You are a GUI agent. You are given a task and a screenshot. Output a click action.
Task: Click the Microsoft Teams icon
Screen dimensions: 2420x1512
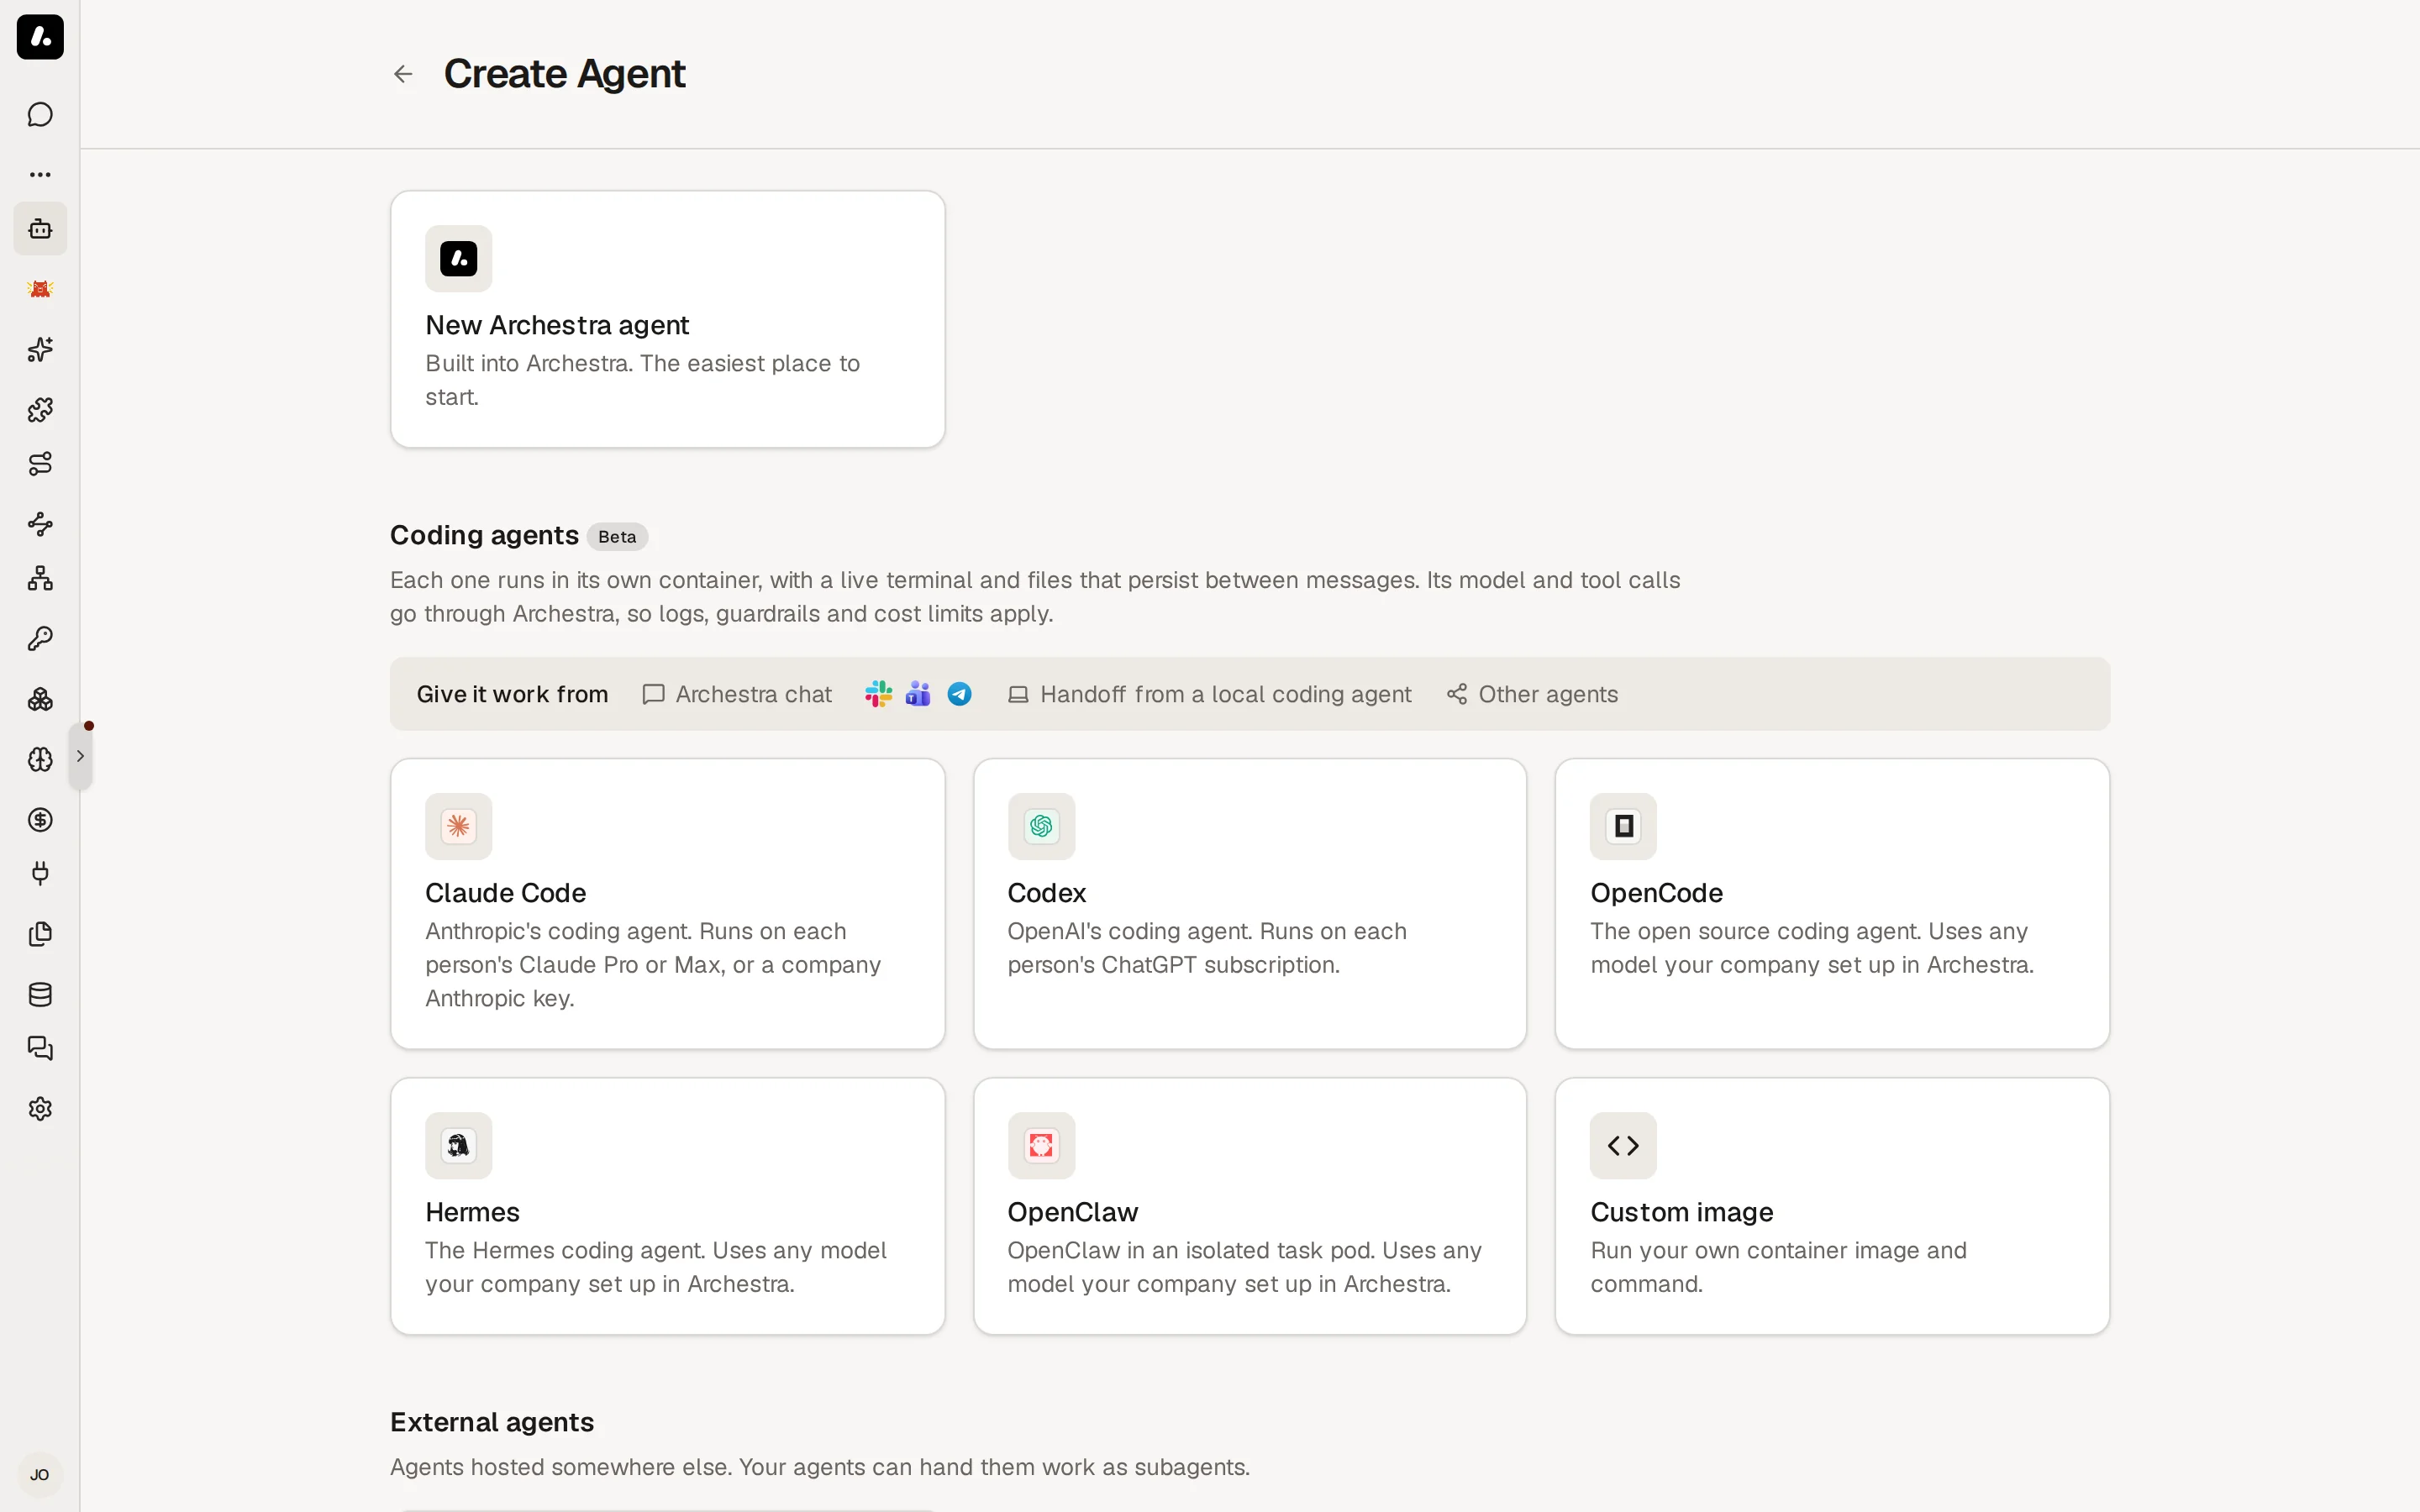point(918,694)
